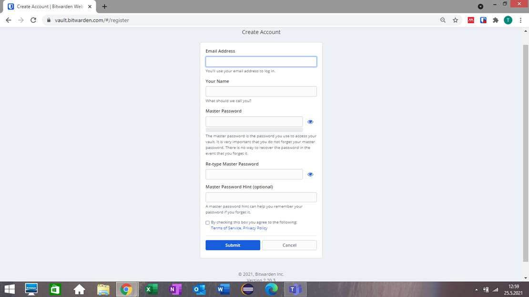
Task: Open the Lenovo monitor taskbar icon
Action: (31, 289)
